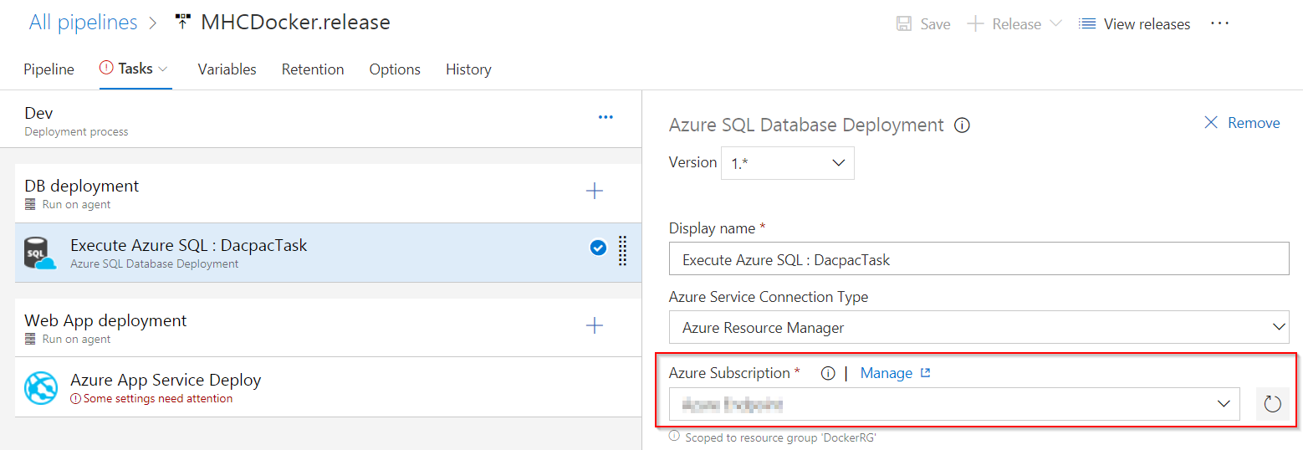Click the Azure Subscription info icon
The height and width of the screenshot is (450, 1303).
pyautogui.click(x=828, y=374)
